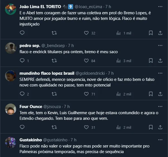Image resolution: width=168 pixels, height=157 pixels.
Task: Like João Lima's tweet with 32 likes
Action: click(87, 33)
